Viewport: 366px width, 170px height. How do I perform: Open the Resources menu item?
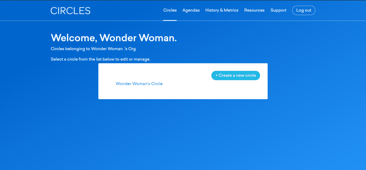click(x=254, y=10)
